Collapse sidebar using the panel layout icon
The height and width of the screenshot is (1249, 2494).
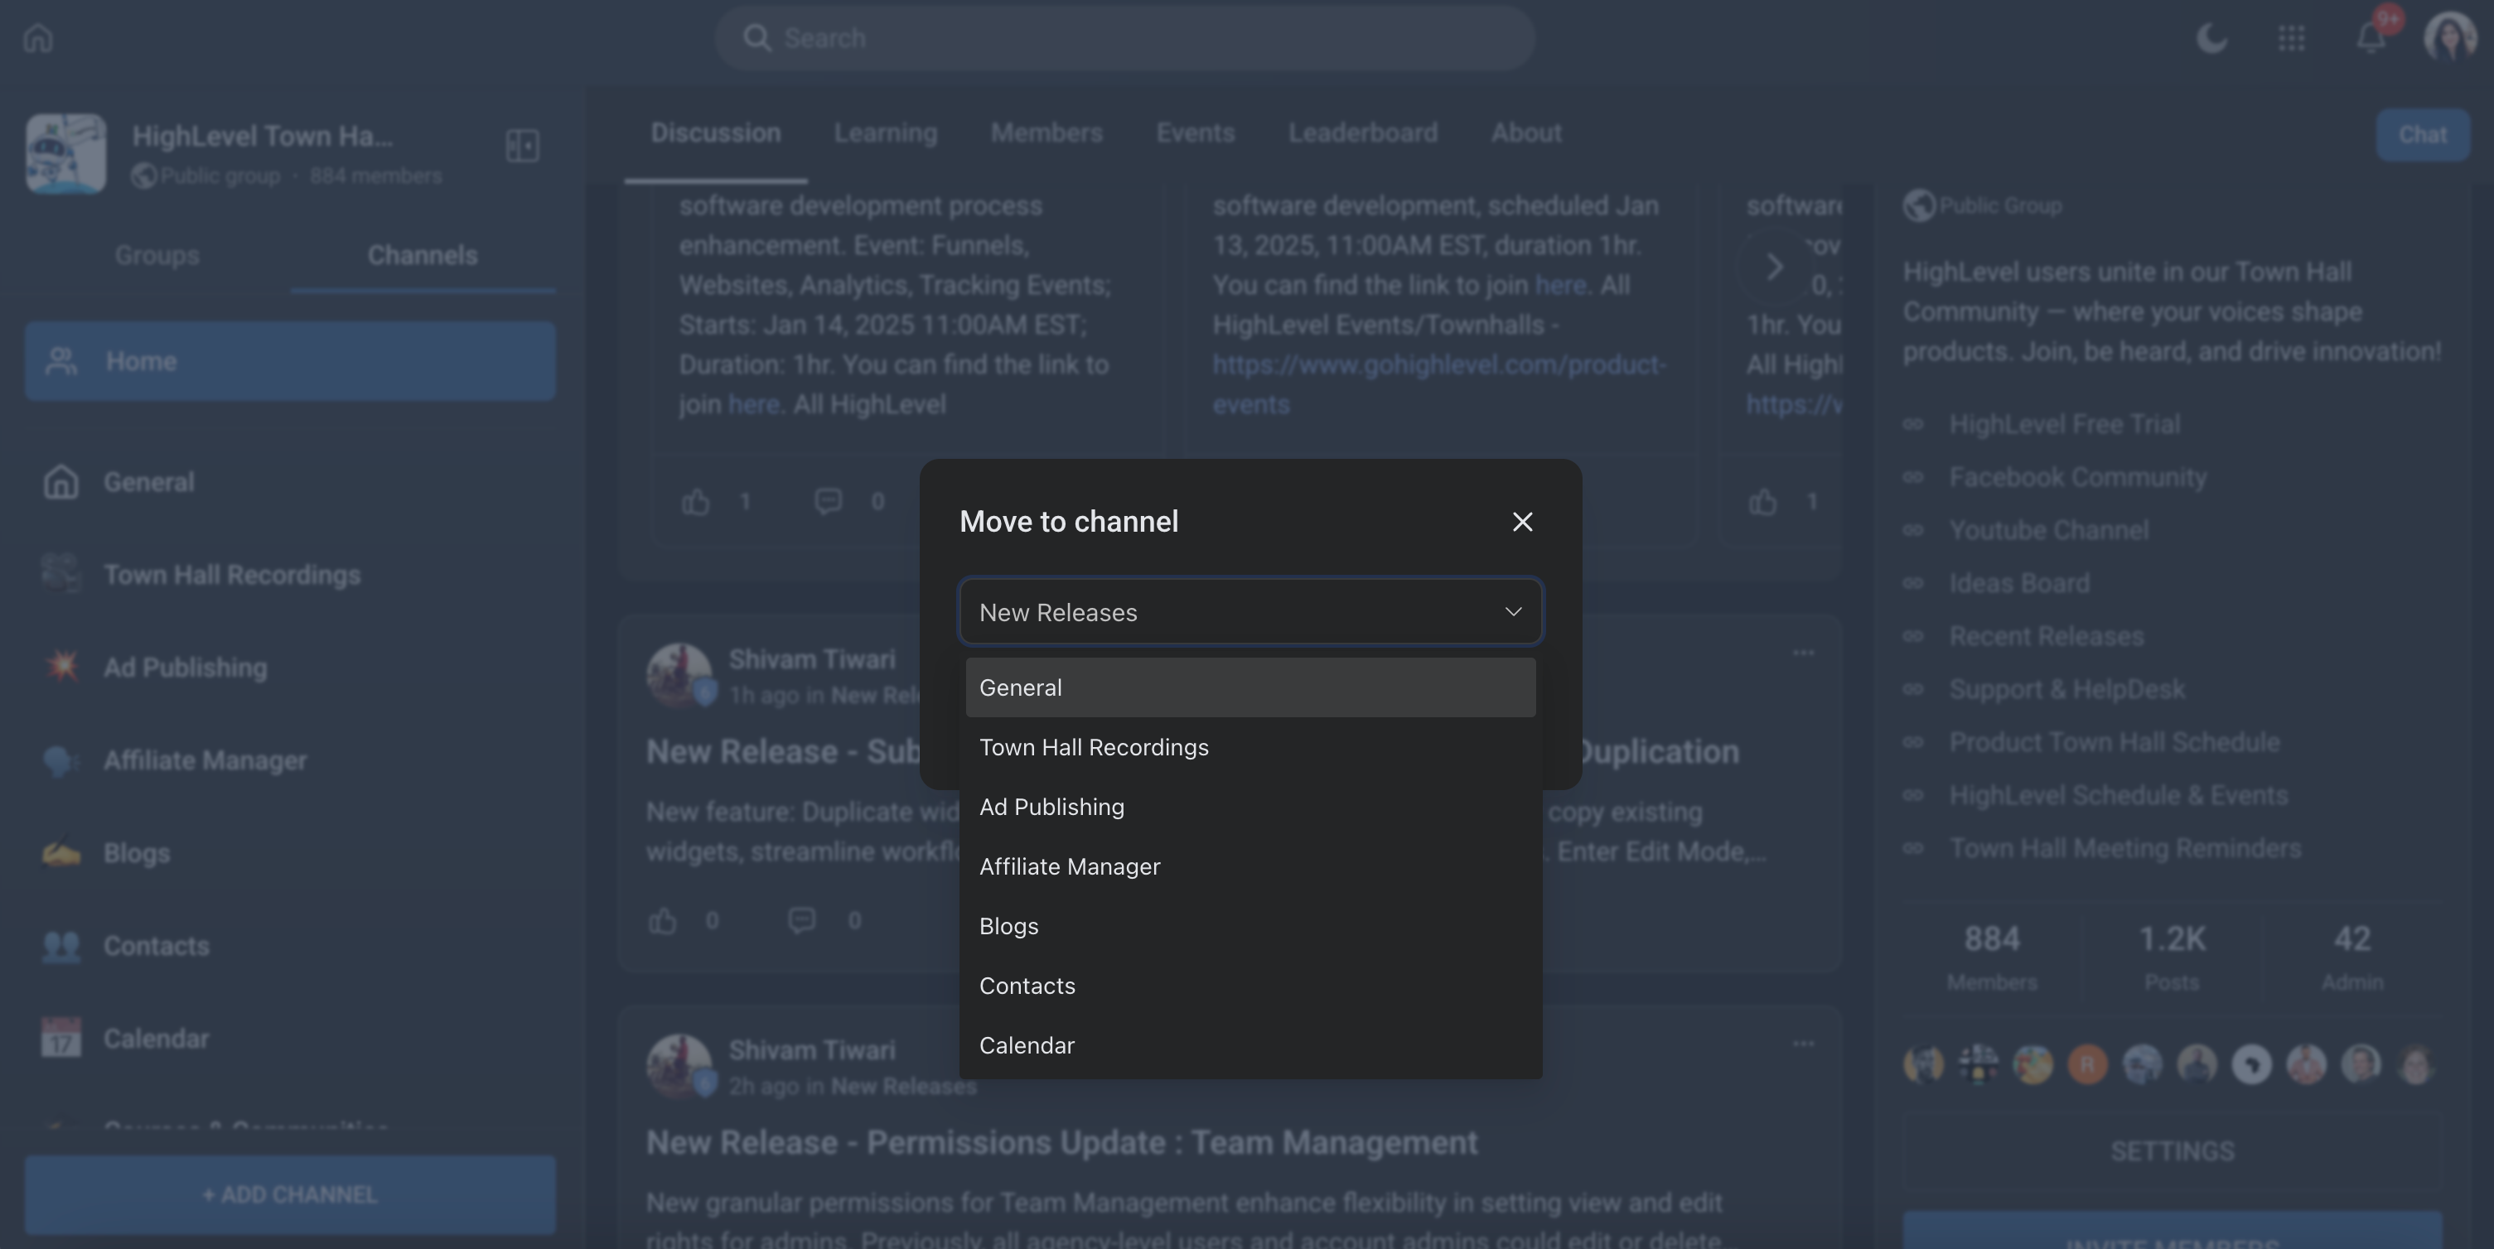point(522,146)
